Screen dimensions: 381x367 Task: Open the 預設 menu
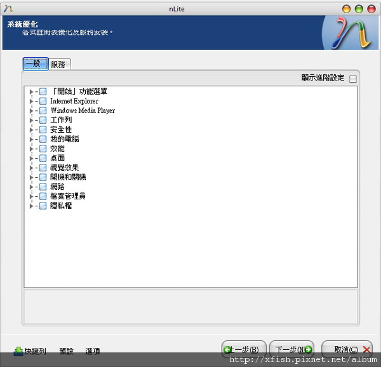[66, 351]
